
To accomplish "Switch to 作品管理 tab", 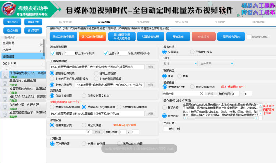I will tap(143, 22).
